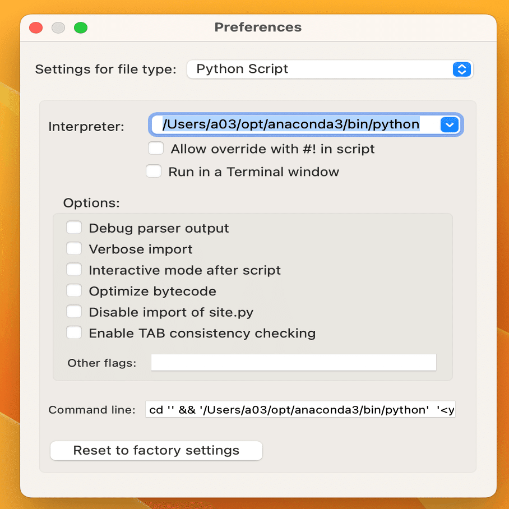Click the yellow minimize button
Viewport: 509px width, 509px height.
point(58,27)
